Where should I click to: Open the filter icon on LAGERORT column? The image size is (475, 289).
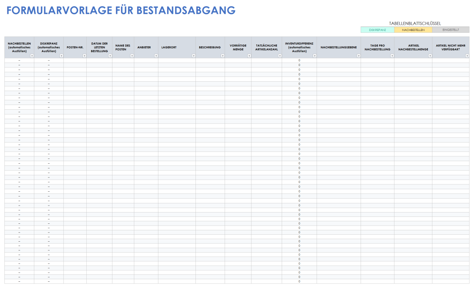(194, 56)
